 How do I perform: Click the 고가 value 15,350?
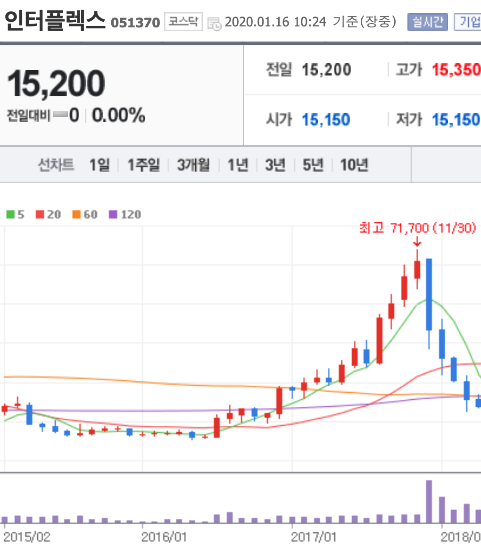pos(456,70)
